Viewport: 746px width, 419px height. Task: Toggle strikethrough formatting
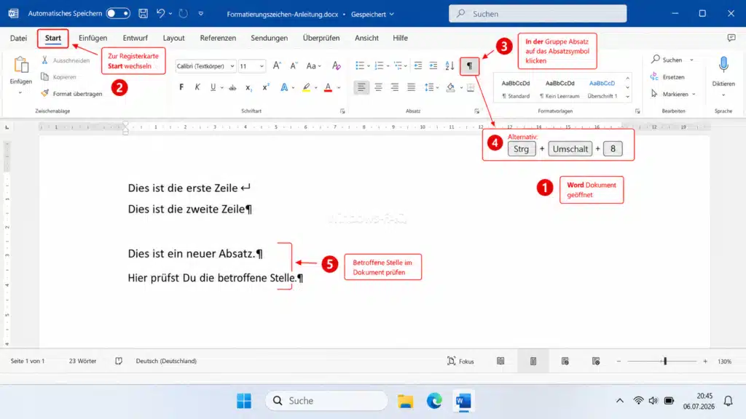pyautogui.click(x=232, y=87)
